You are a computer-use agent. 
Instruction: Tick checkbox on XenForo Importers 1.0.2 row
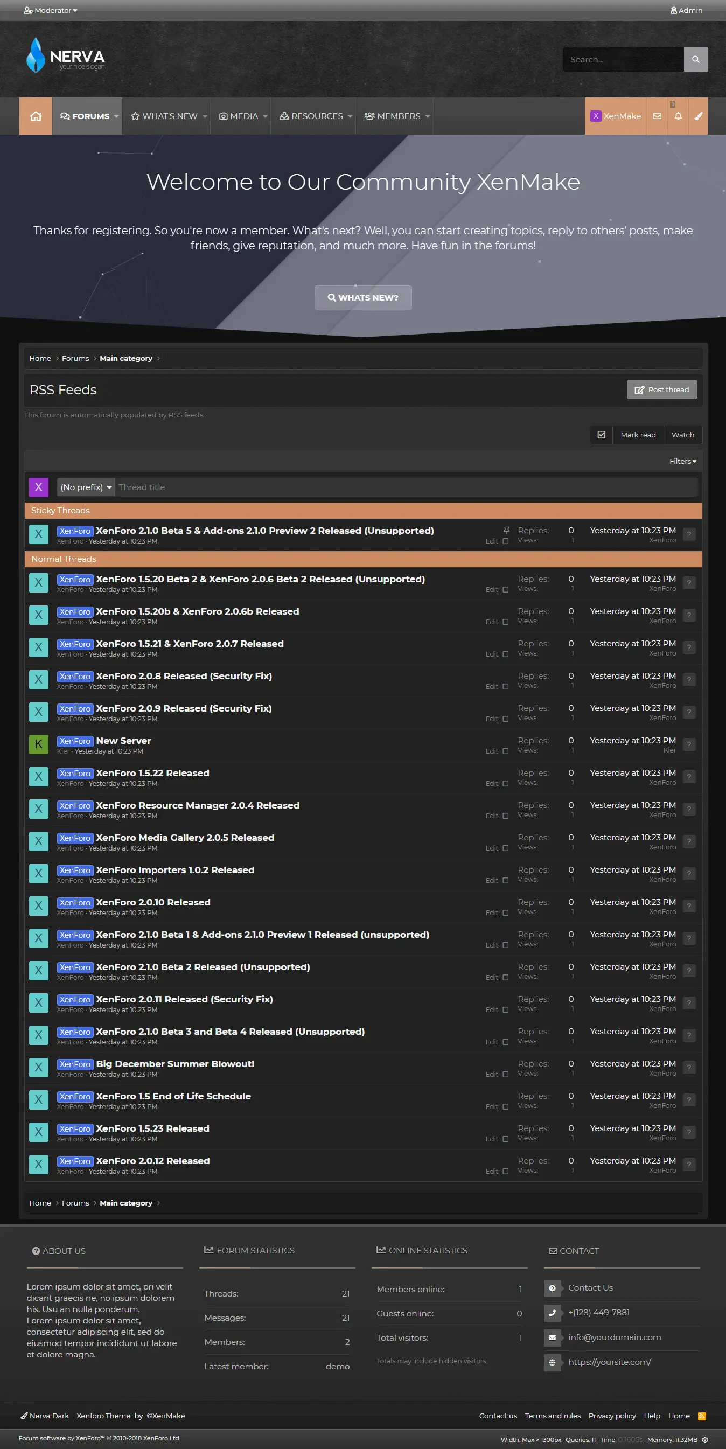point(506,880)
